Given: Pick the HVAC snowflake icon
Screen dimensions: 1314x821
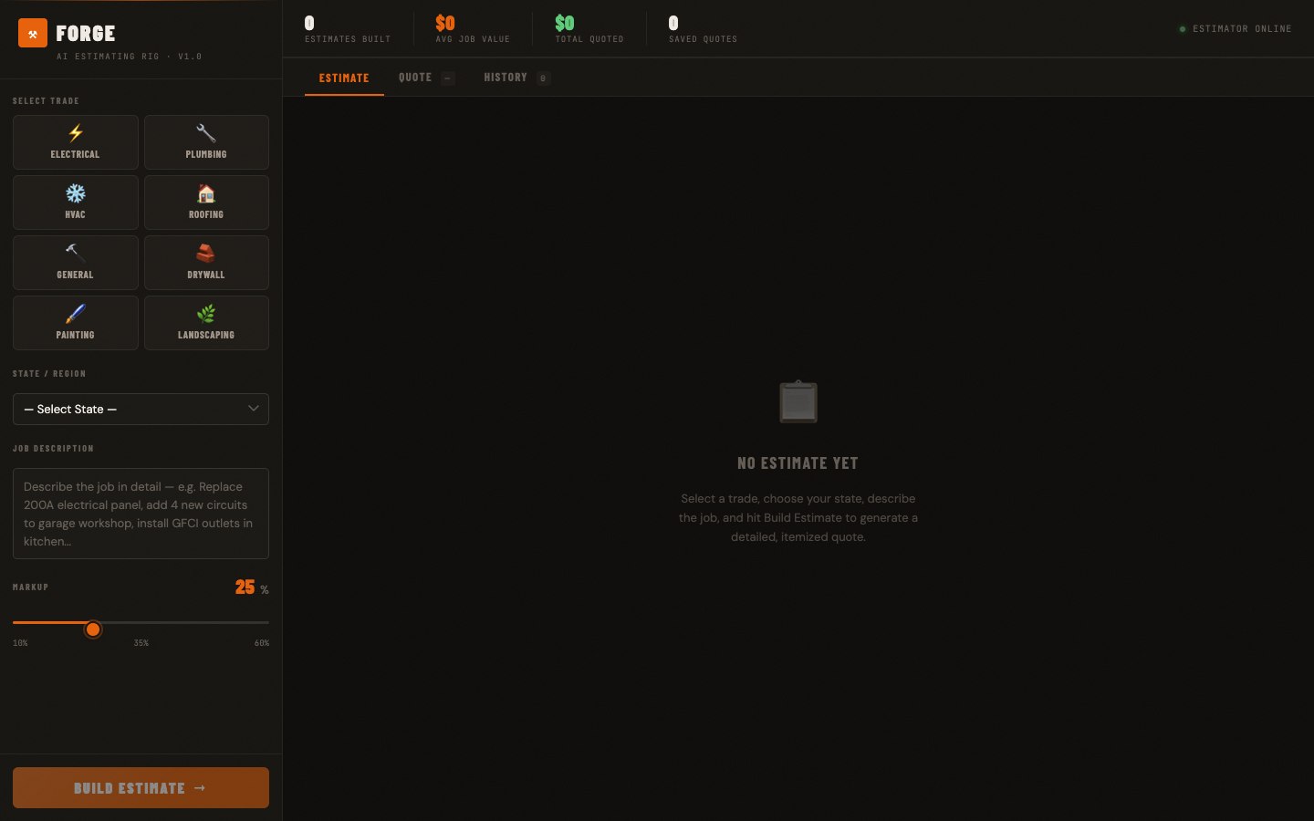Looking at the screenshot, I should pyautogui.click(x=75, y=192).
